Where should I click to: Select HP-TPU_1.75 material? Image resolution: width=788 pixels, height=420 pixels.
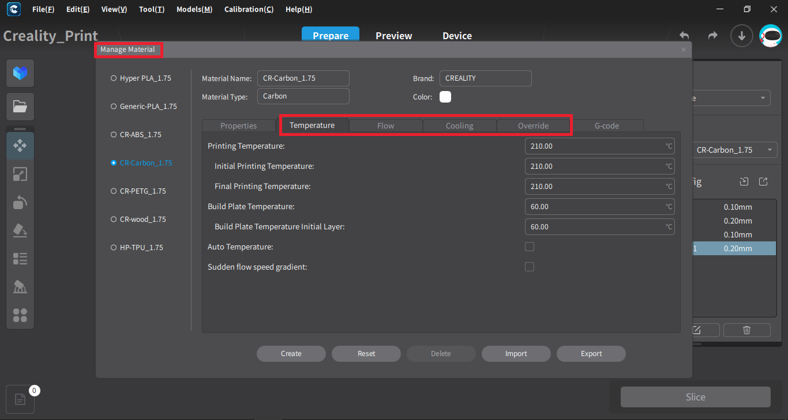pos(137,248)
